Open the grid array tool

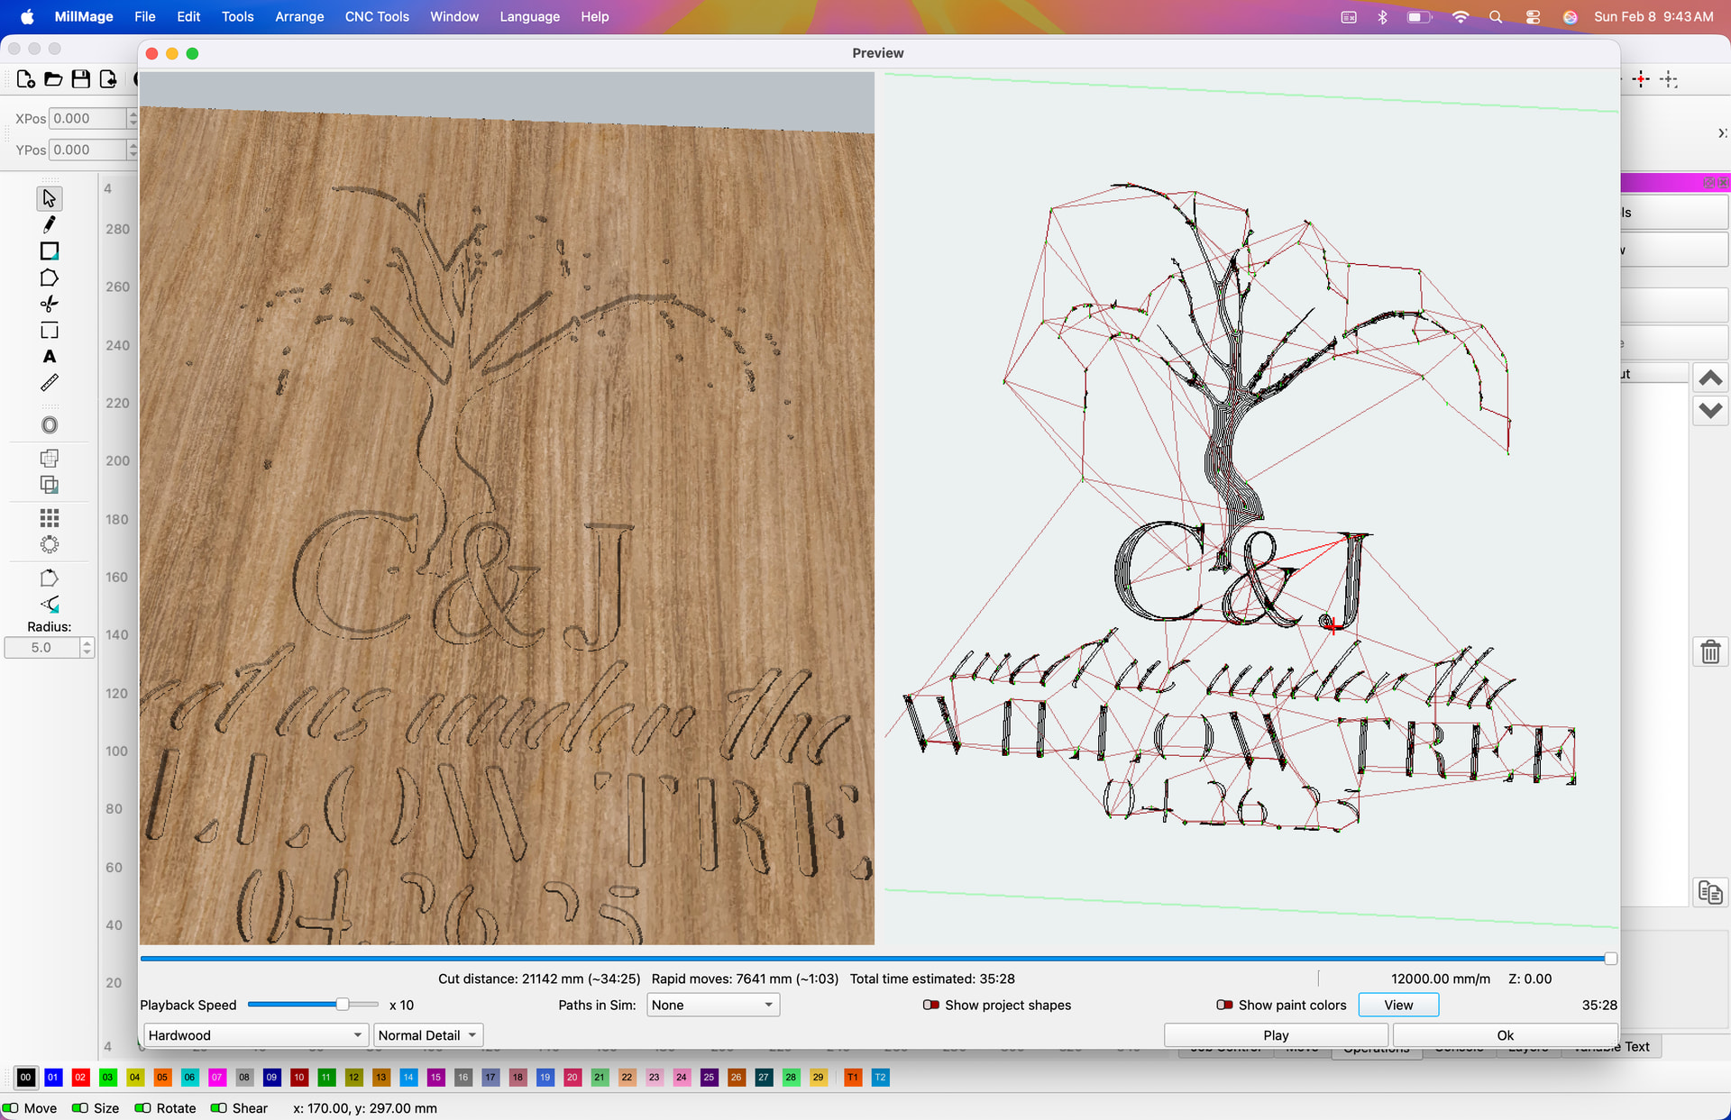[50, 518]
